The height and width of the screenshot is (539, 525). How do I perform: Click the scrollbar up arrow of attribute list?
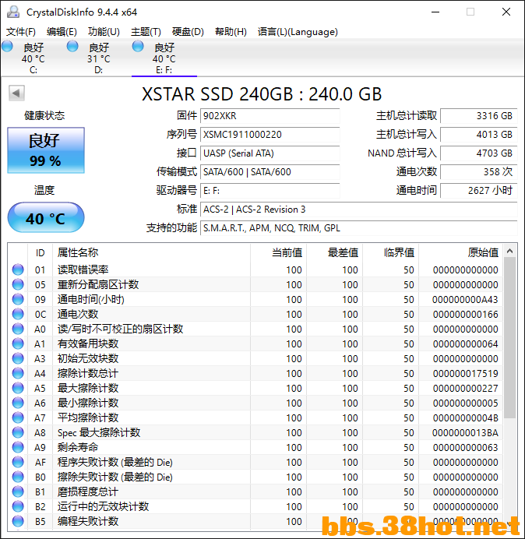click(x=510, y=252)
